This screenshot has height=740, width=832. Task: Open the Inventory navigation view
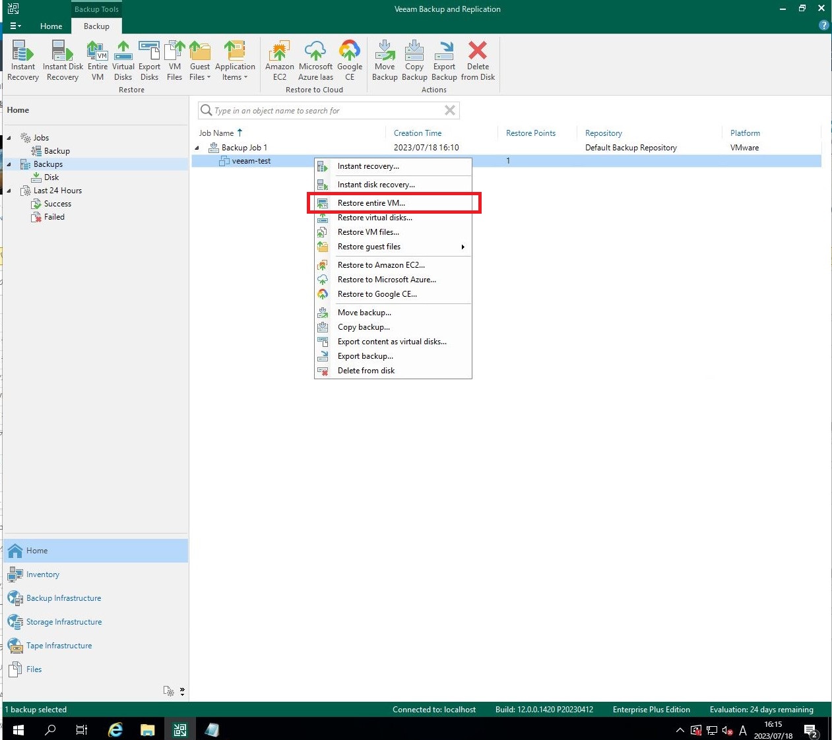tap(96, 574)
